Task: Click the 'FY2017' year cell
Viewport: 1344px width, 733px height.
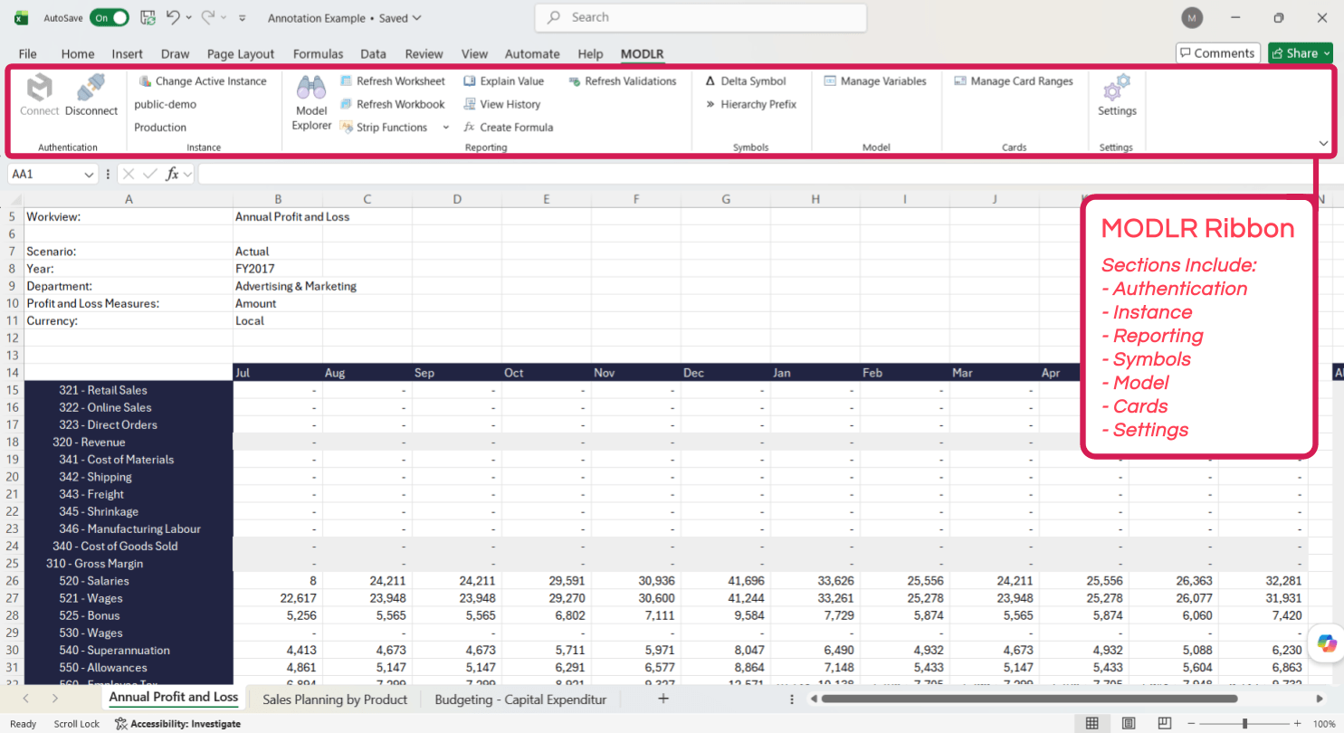Action: tap(278, 269)
